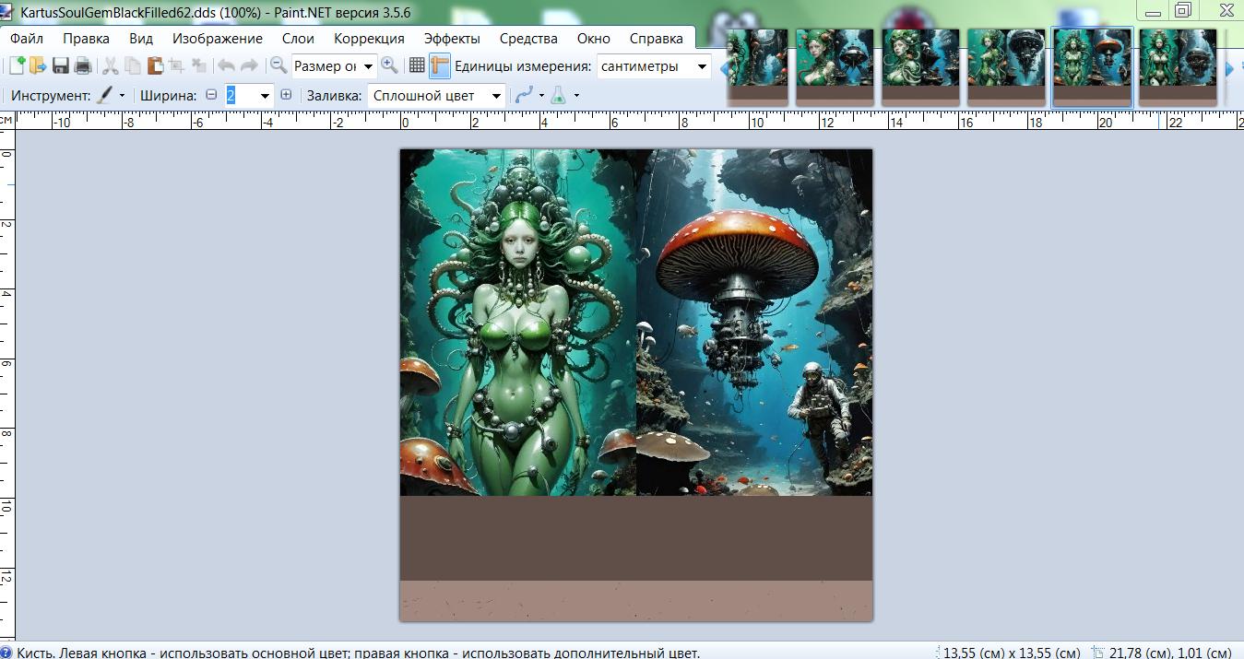
Task: Open the blending mode flask dropdown
Action: [x=563, y=95]
